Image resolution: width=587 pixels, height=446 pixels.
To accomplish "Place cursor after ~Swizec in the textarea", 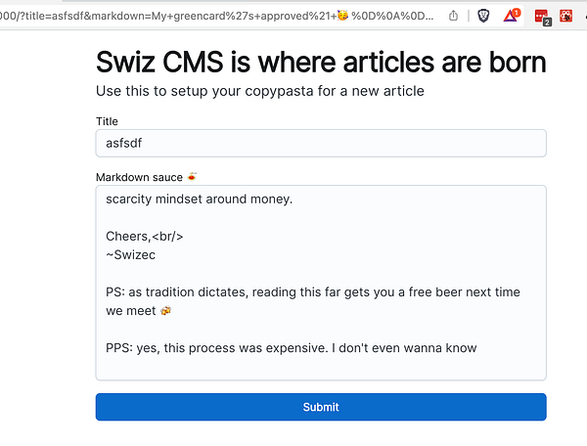I will (x=156, y=255).
